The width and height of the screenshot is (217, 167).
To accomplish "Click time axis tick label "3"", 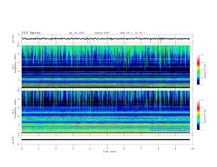I will 73,149.
